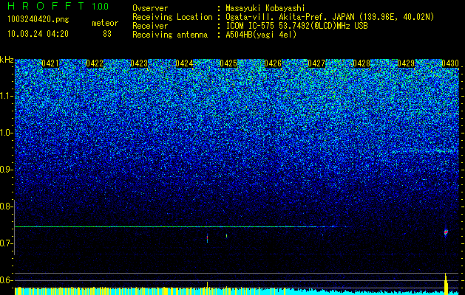The height and width of the screenshot is (295, 465).
Task: Click the 0423 time marker
Action: (x=139, y=63)
